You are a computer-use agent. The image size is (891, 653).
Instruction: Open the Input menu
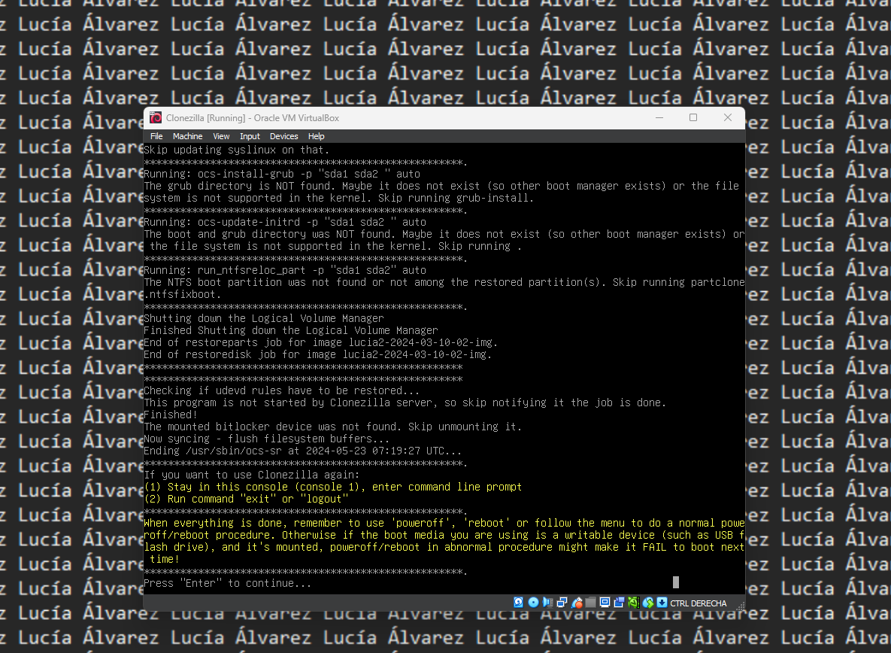[250, 136]
